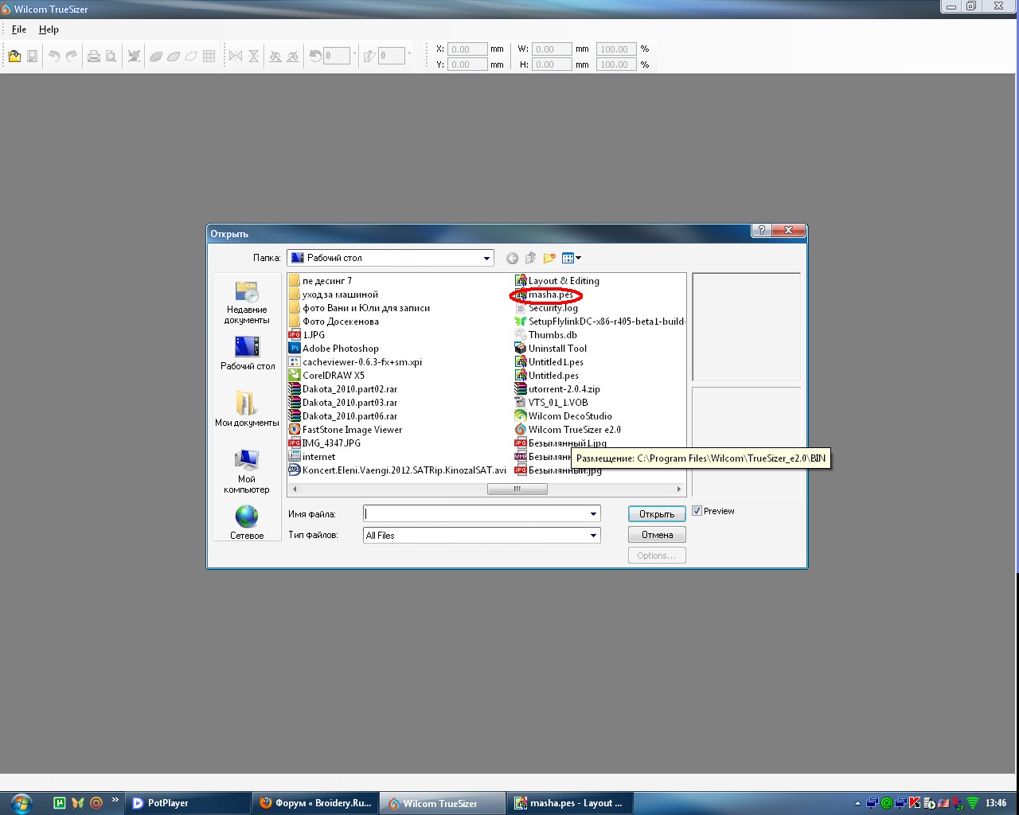Open Сетевое in places bar
The width and height of the screenshot is (1019, 815).
247,522
